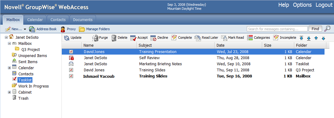Click the Sent Items folder icon
Image resolution: width=334 pixels, height=118 pixels.
[x=14, y=61]
